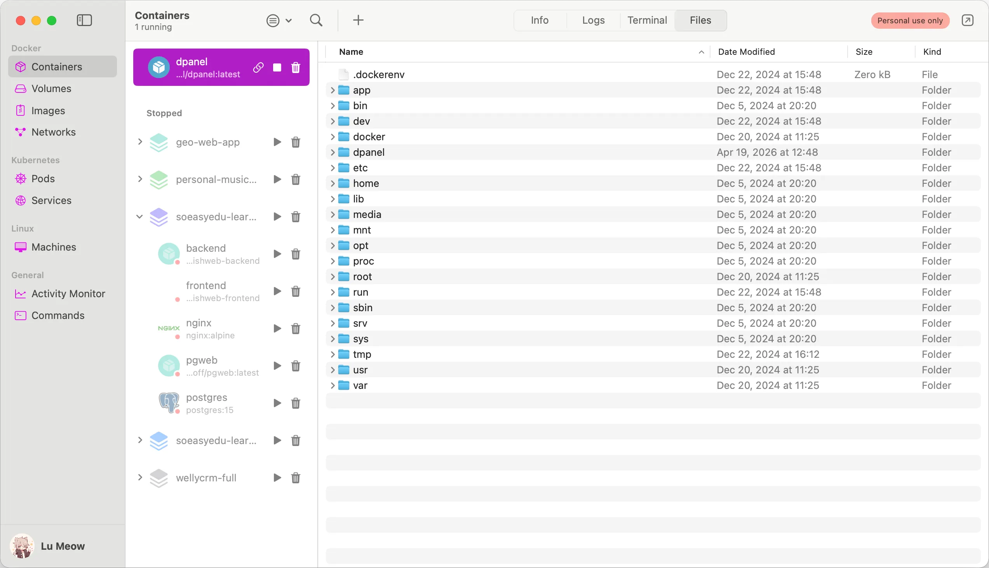
Task: Copy dpanel container link icon
Action: click(258, 68)
